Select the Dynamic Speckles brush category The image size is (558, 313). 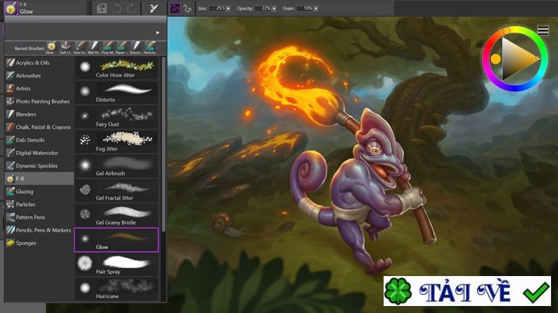pos(39,165)
